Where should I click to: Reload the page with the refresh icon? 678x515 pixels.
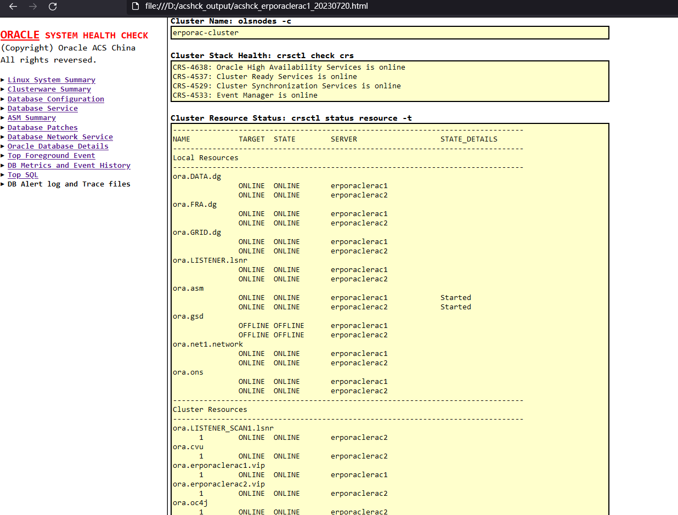(53, 7)
